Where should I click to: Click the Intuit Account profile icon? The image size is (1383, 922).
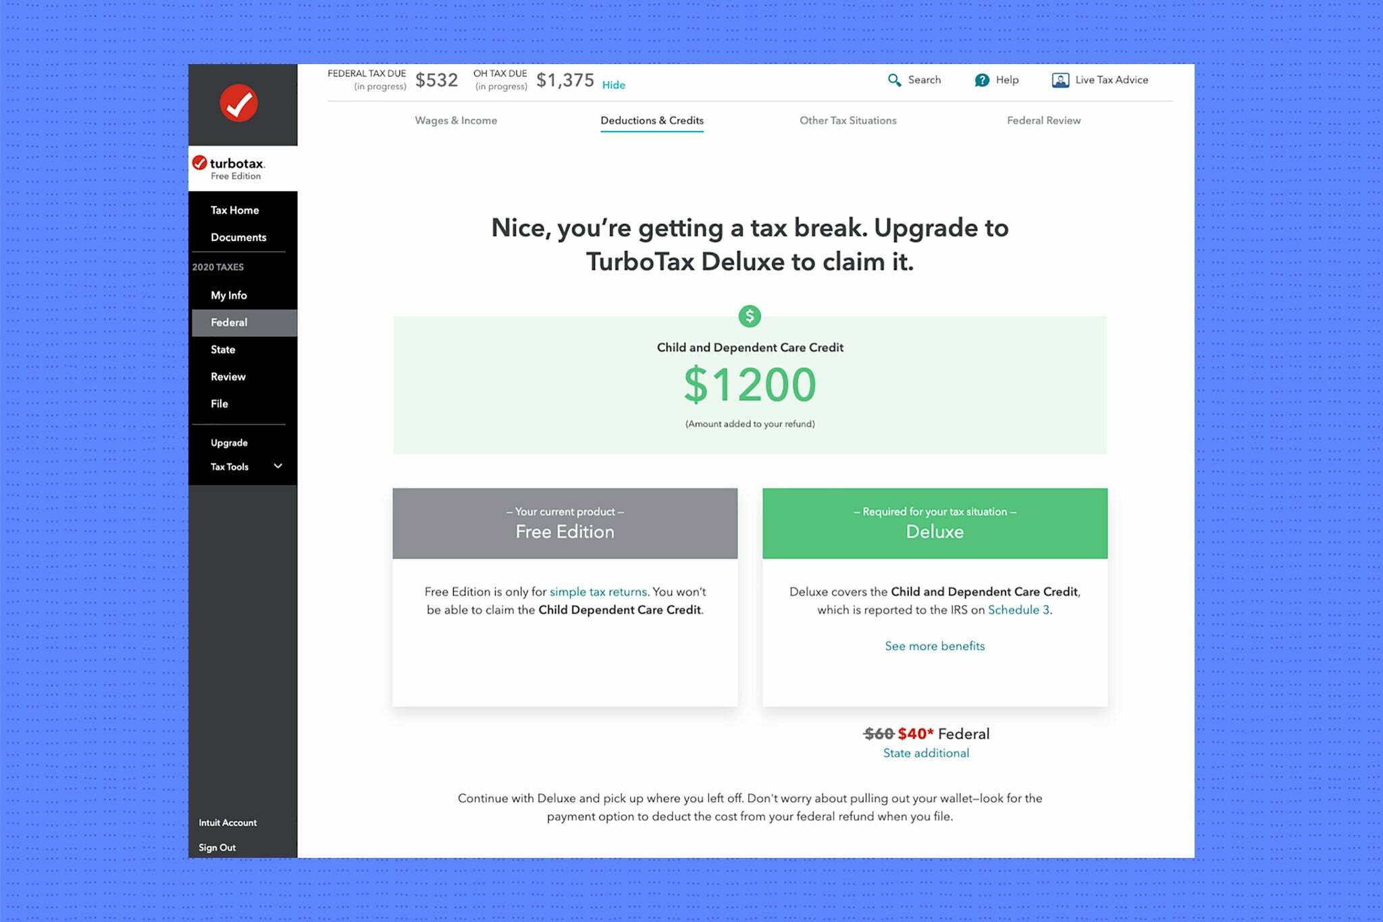[x=228, y=821]
